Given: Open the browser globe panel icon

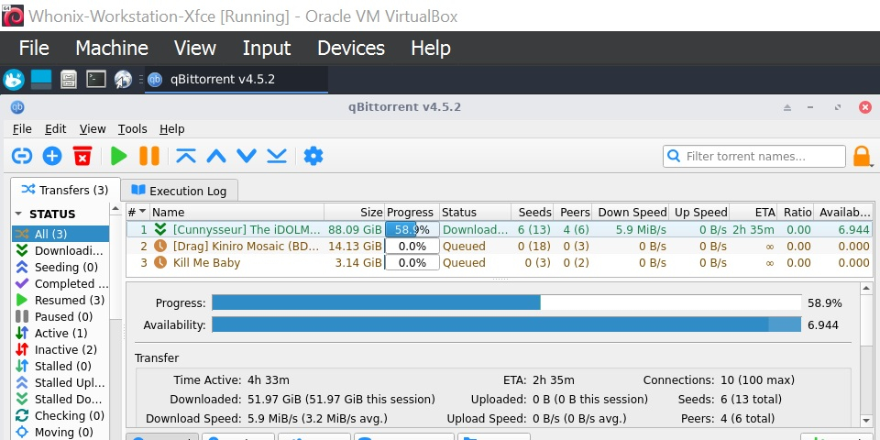Looking at the screenshot, I should point(123,80).
